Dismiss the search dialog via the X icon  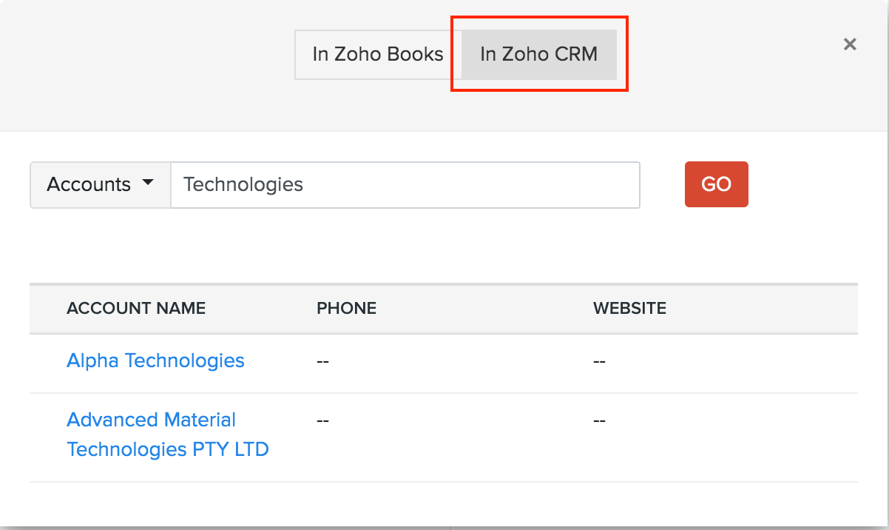pyautogui.click(x=849, y=44)
